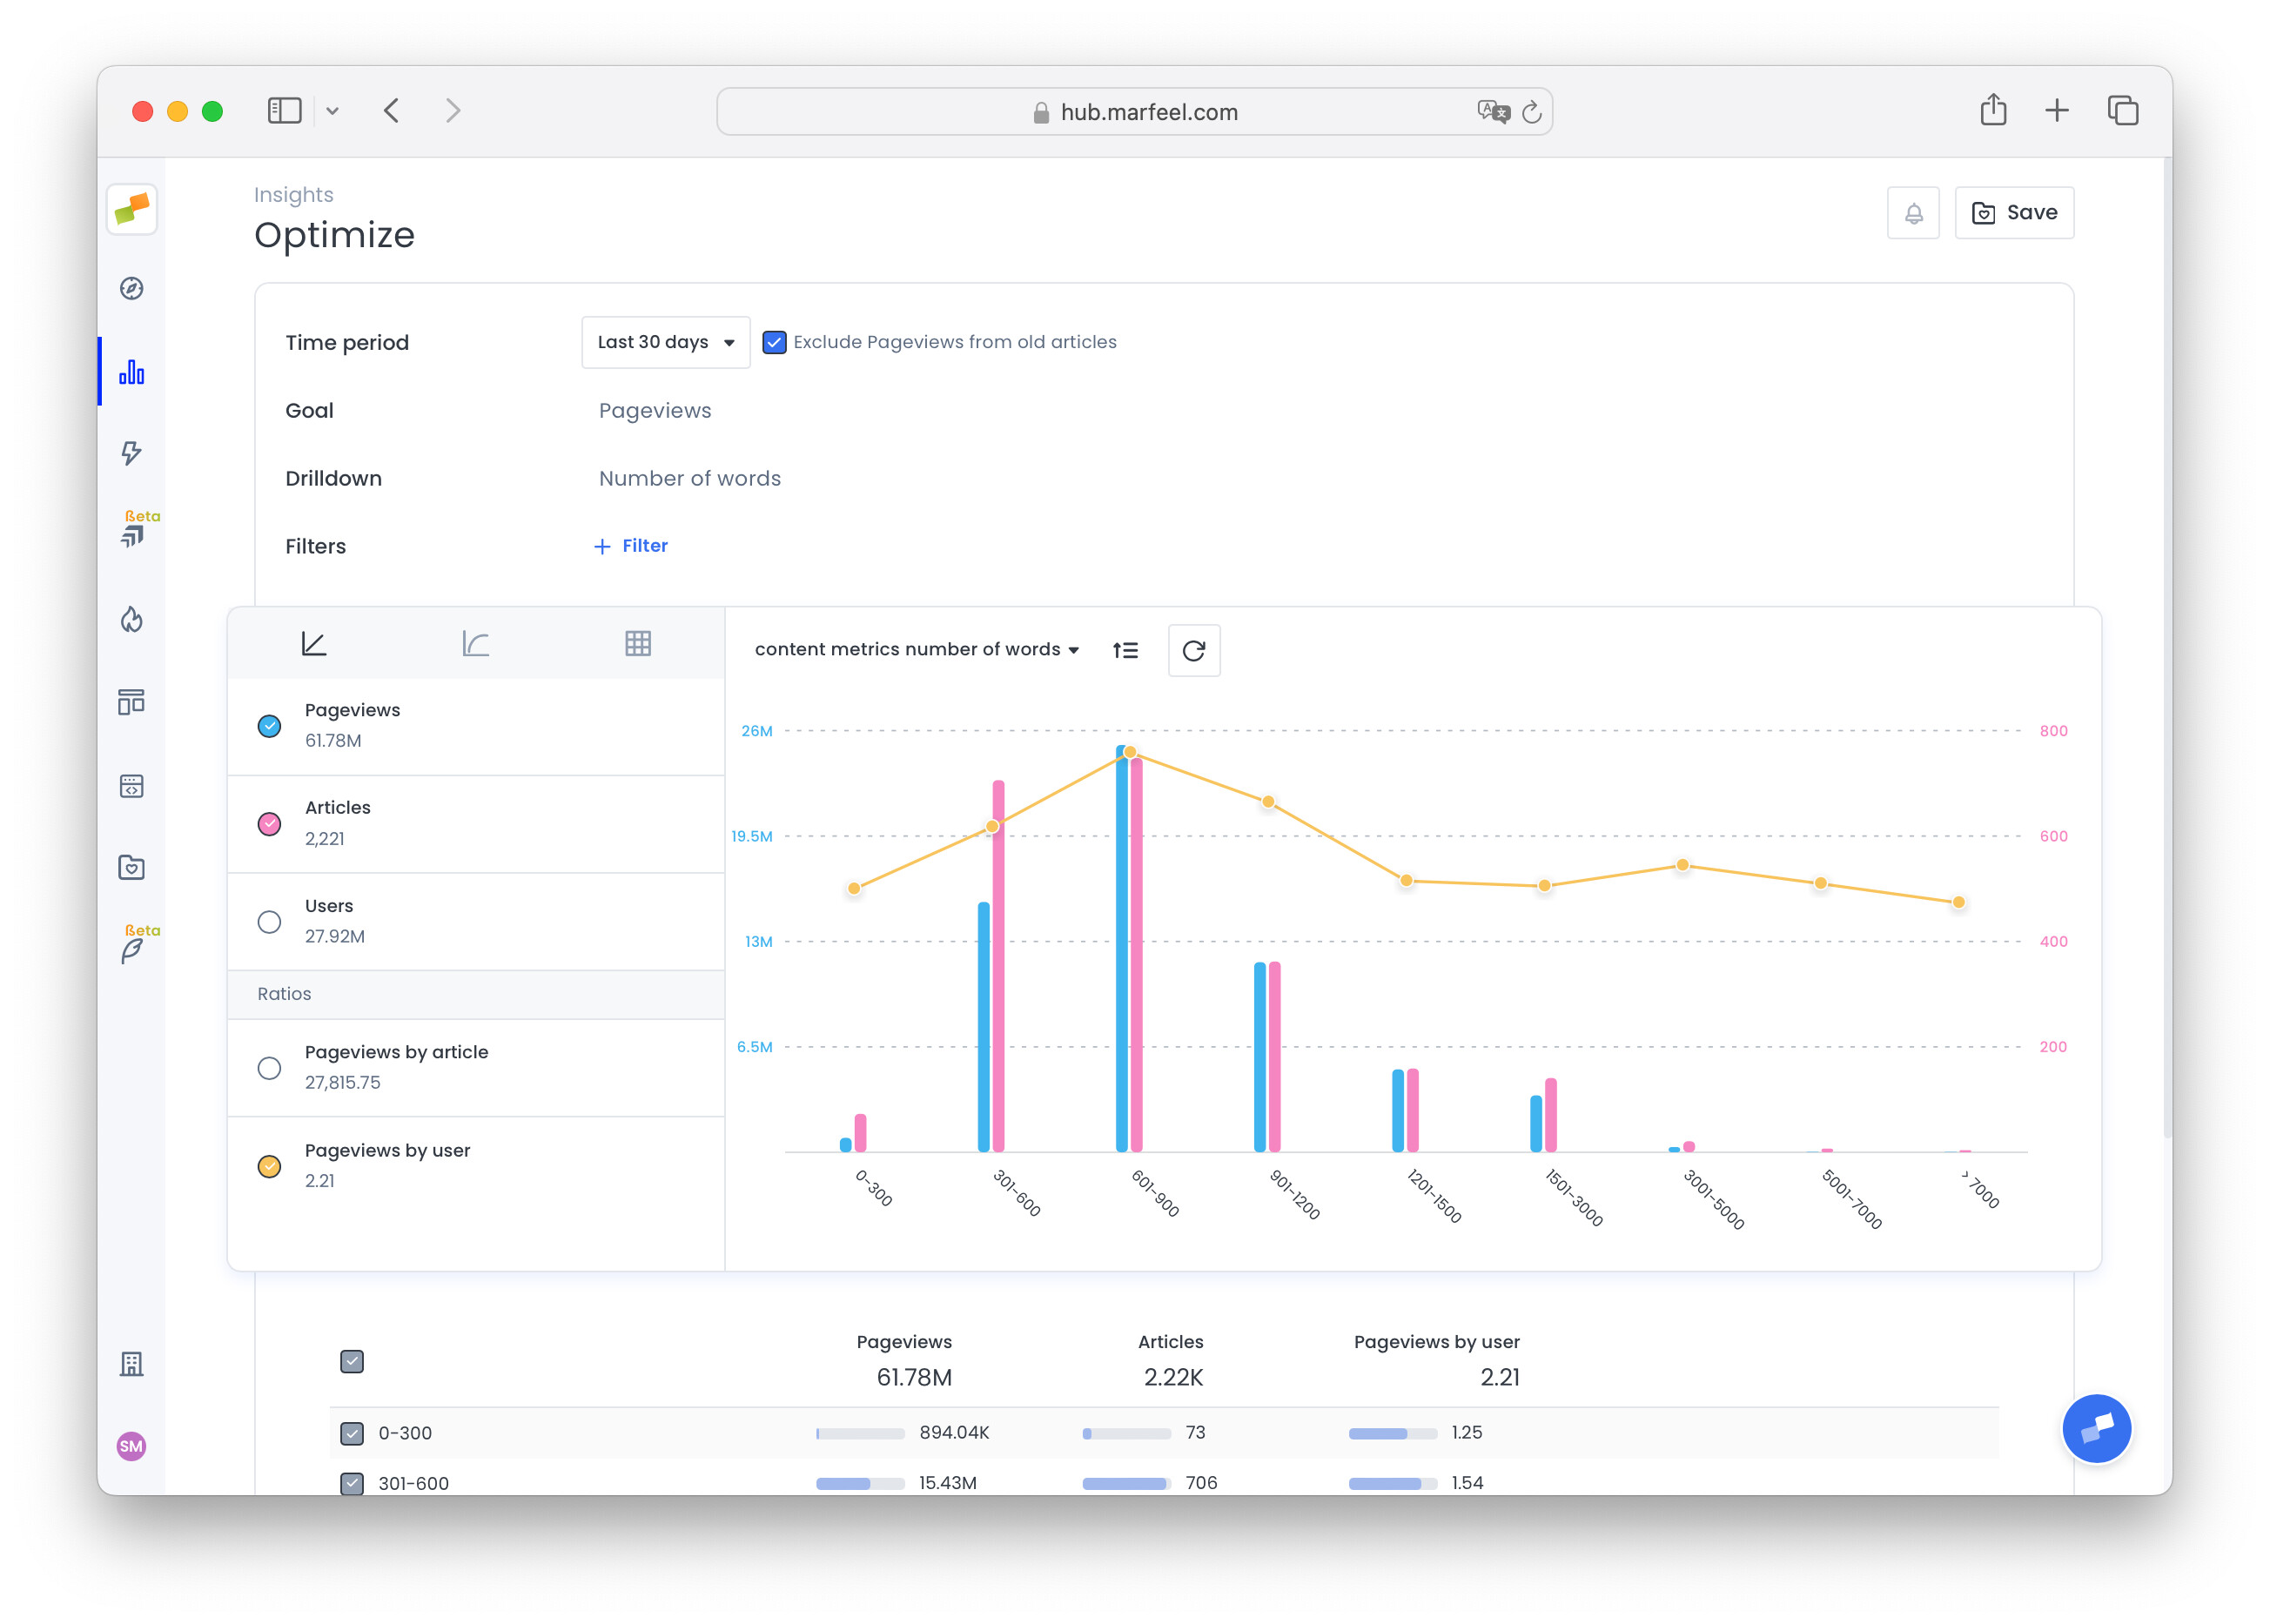Click the compass explore icon in sidebar

click(131, 289)
